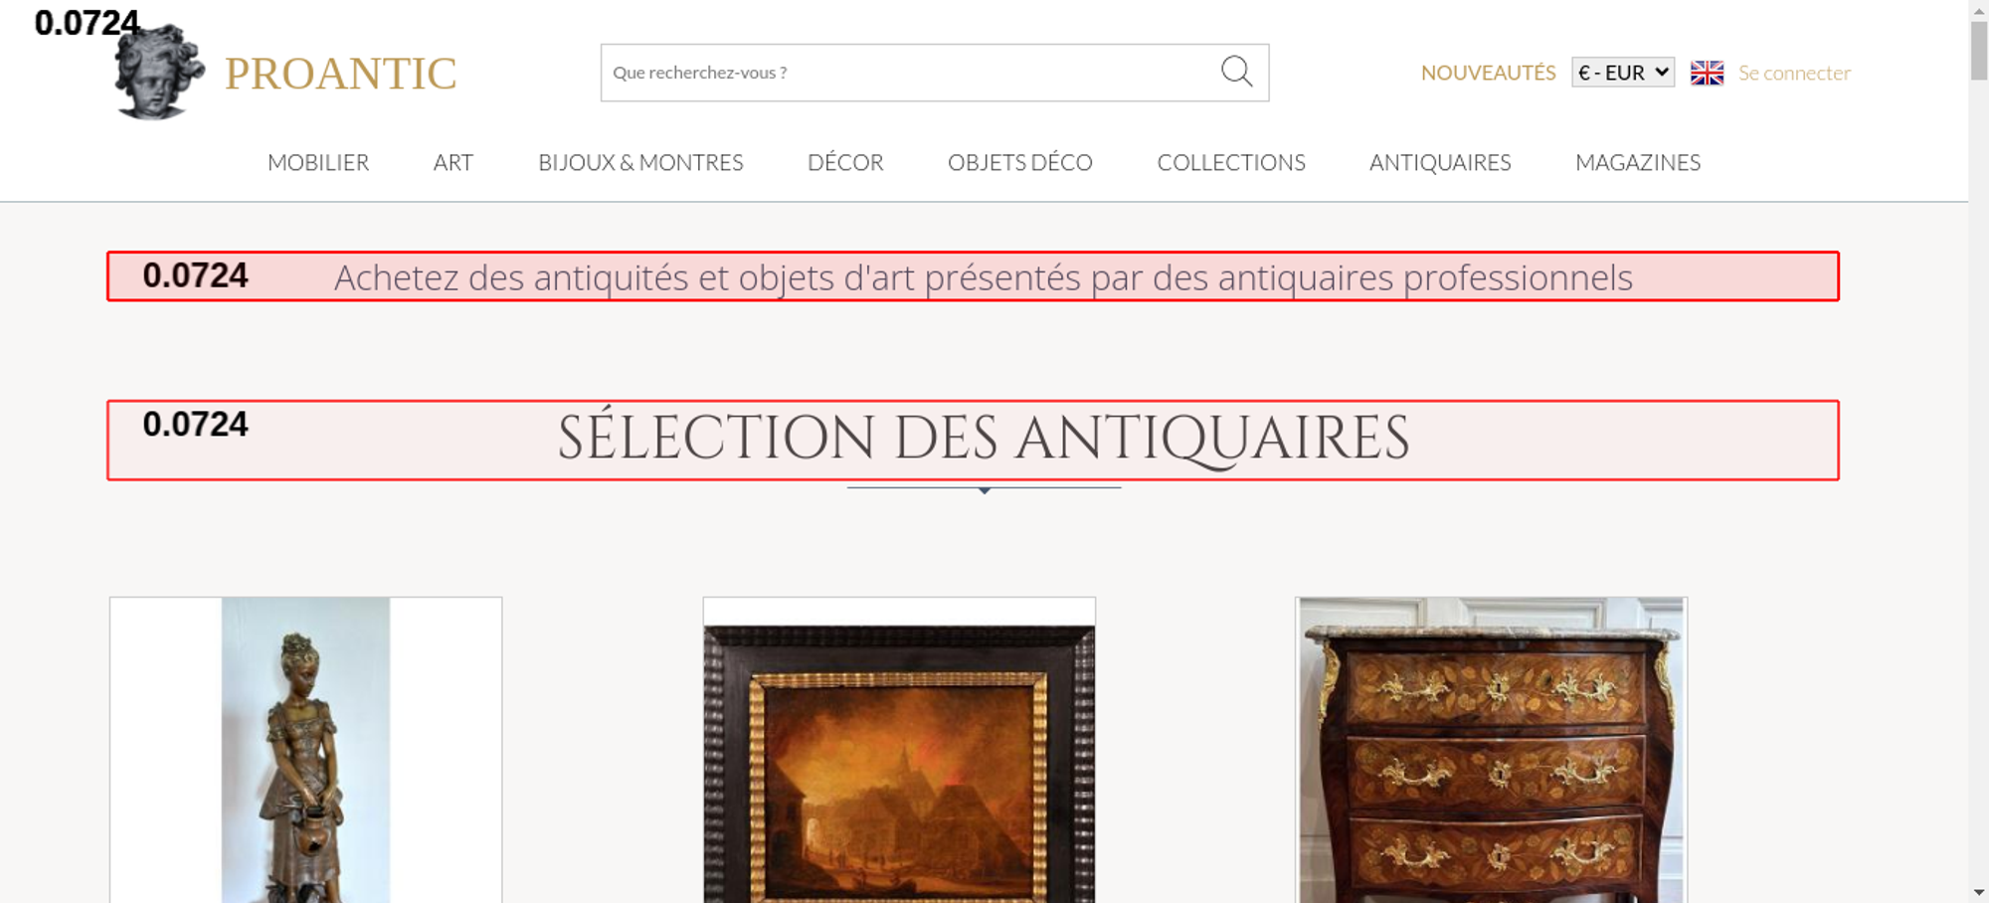Click the PROANTIC brand name text

click(x=340, y=74)
